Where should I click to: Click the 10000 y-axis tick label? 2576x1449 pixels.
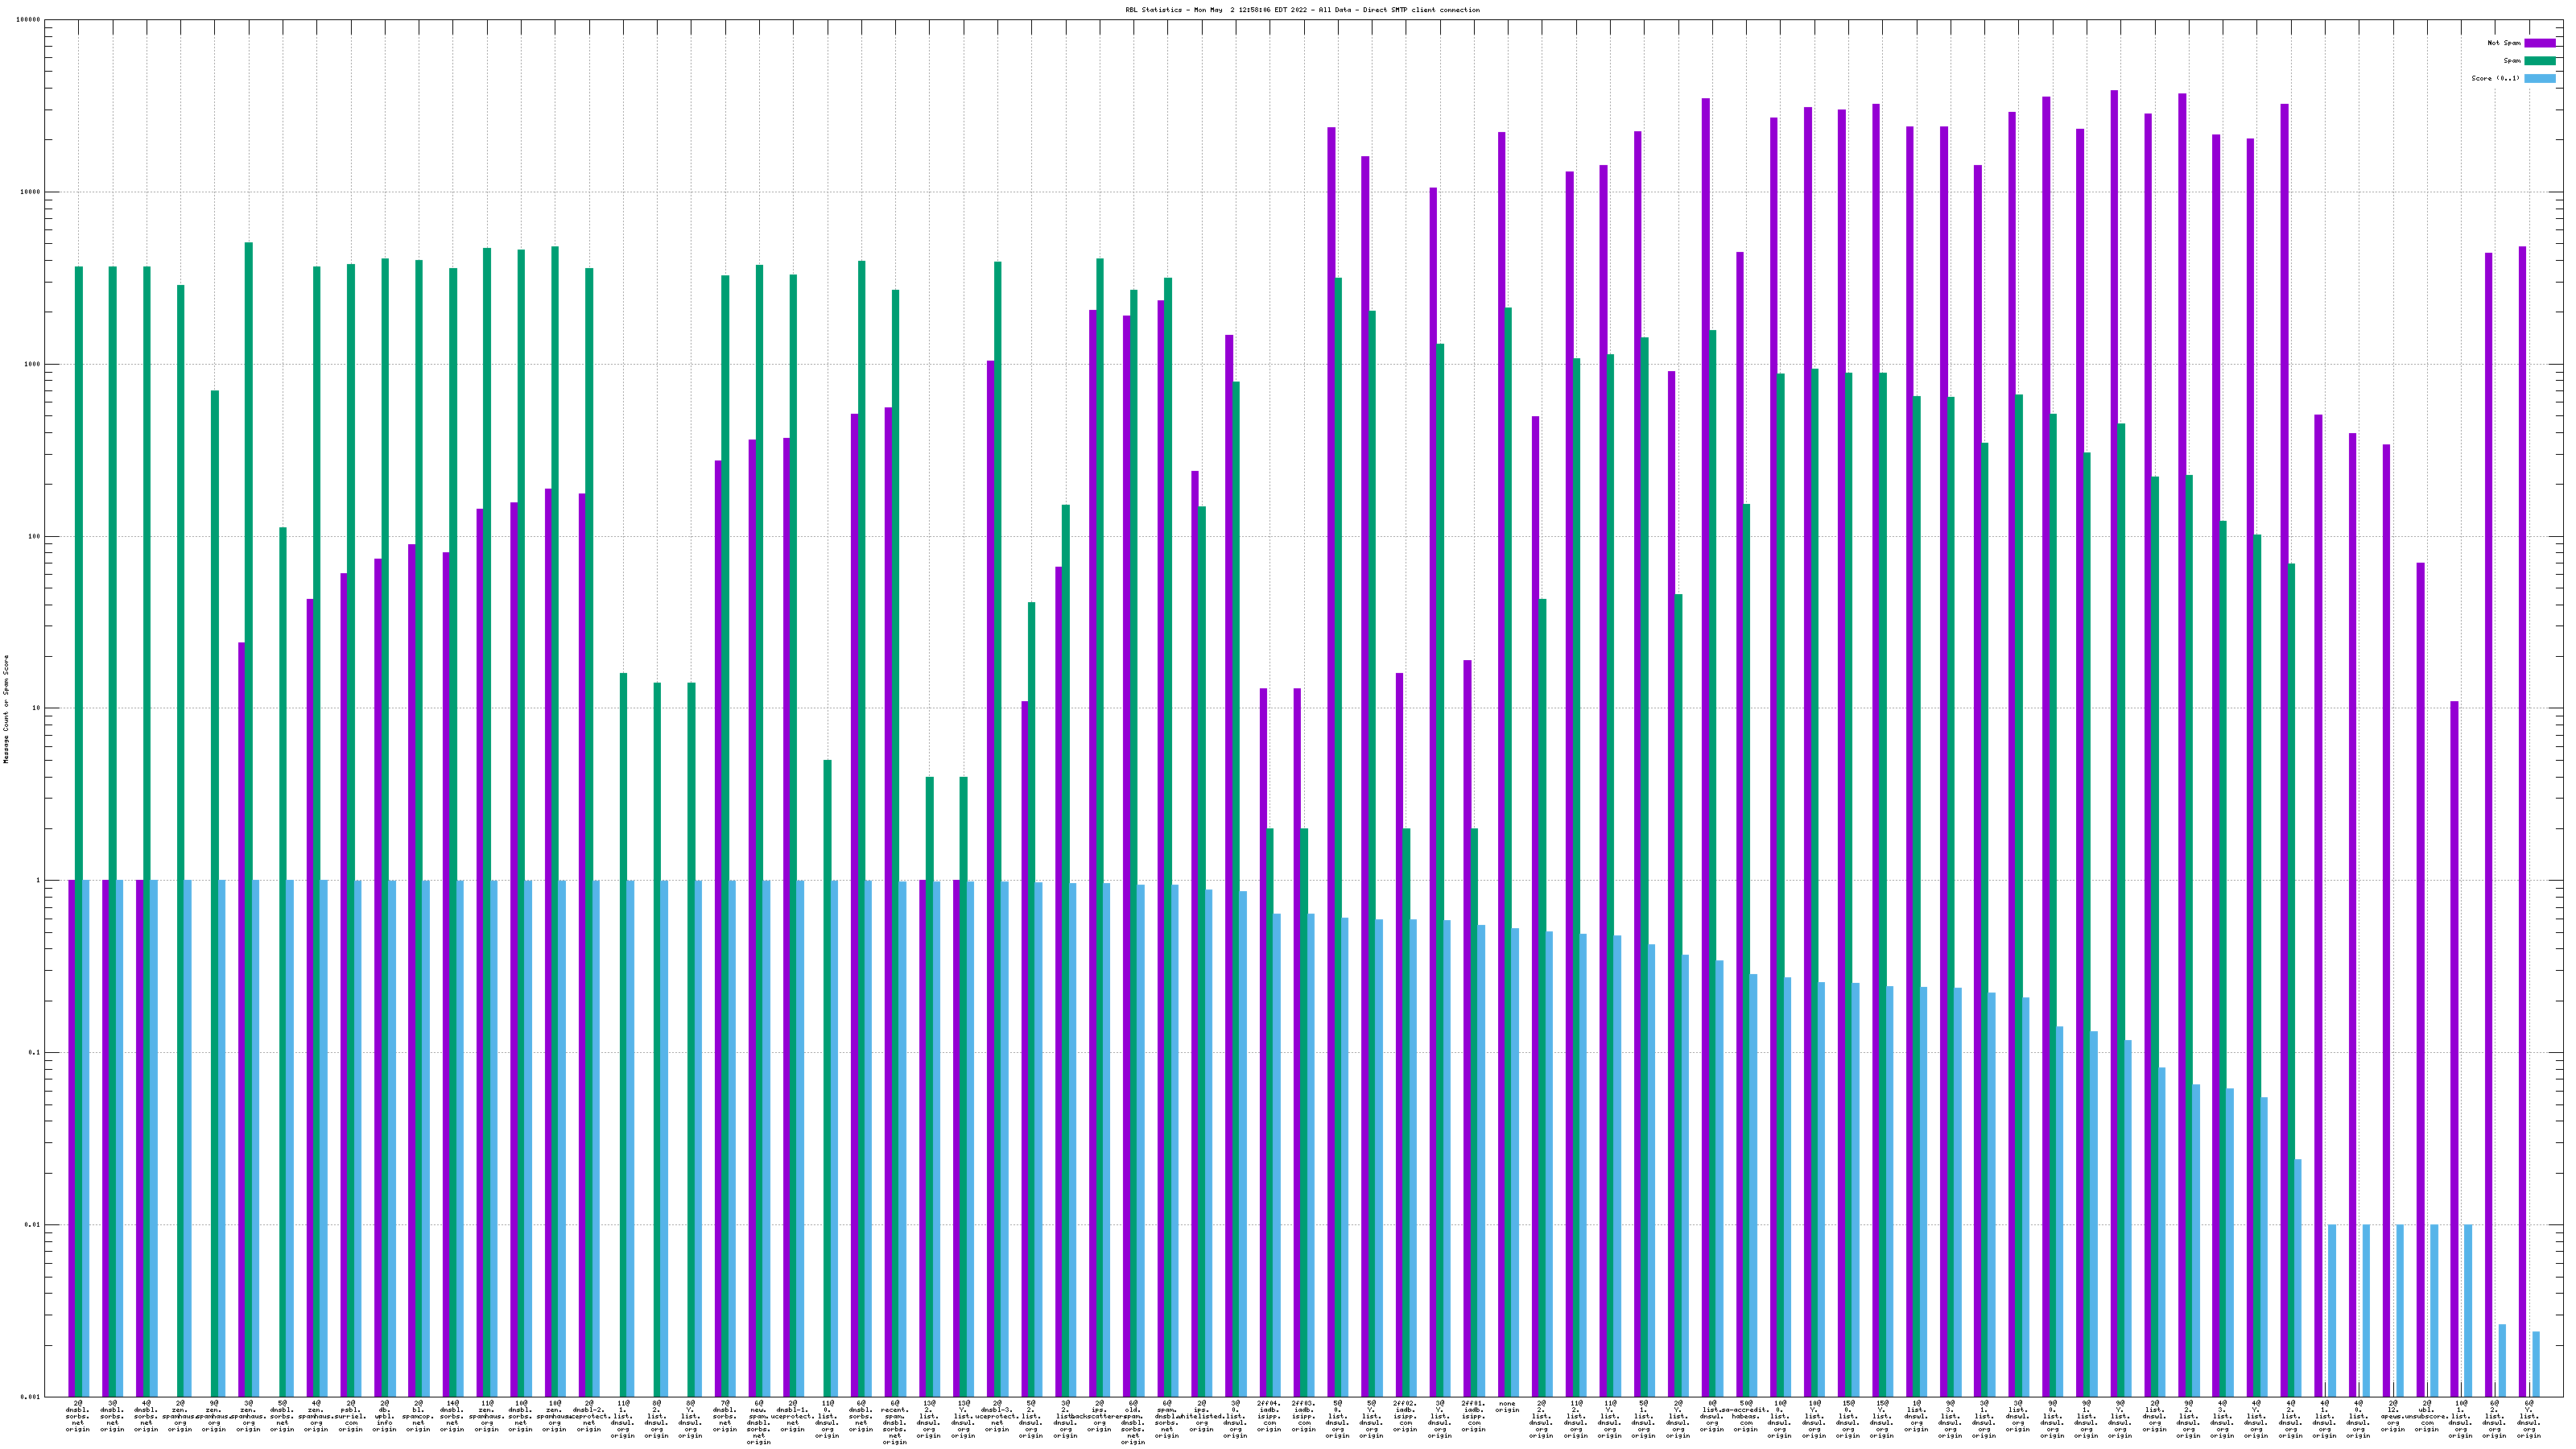pyautogui.click(x=31, y=192)
